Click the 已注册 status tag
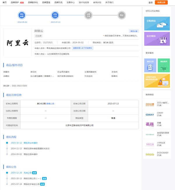Viewport: 175px width, 190px height. pos(38,36)
